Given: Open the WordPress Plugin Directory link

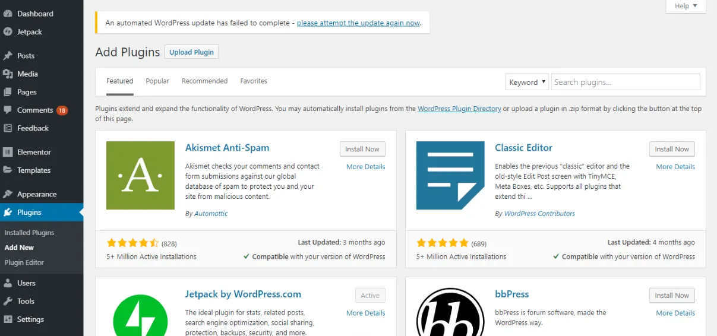Looking at the screenshot, I should pos(459,109).
